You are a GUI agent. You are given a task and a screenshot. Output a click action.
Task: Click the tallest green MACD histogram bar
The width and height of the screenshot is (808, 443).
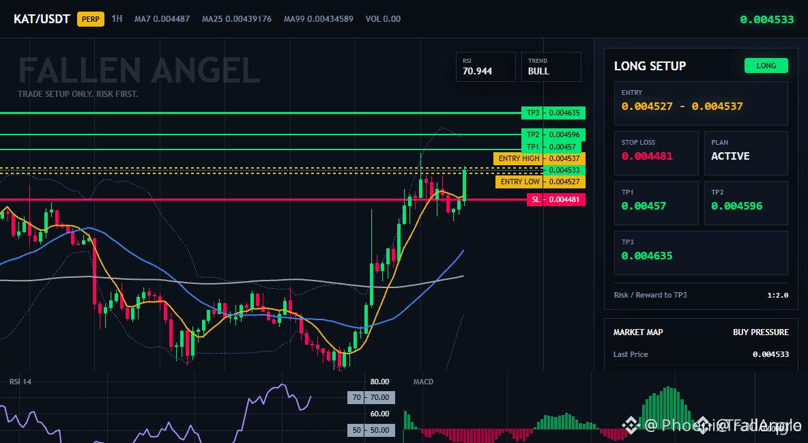668,408
